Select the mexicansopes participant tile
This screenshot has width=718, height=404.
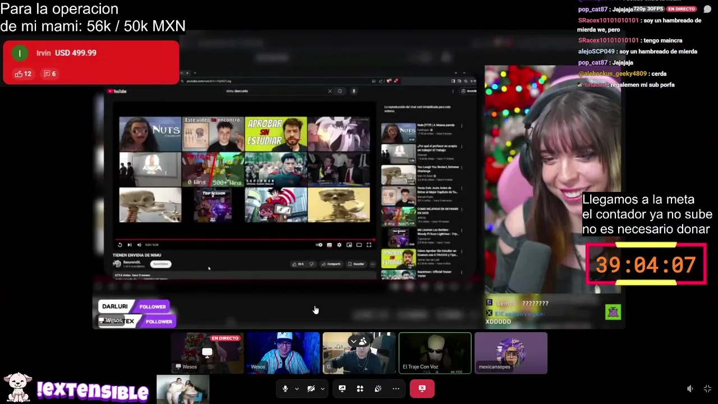pos(511,353)
